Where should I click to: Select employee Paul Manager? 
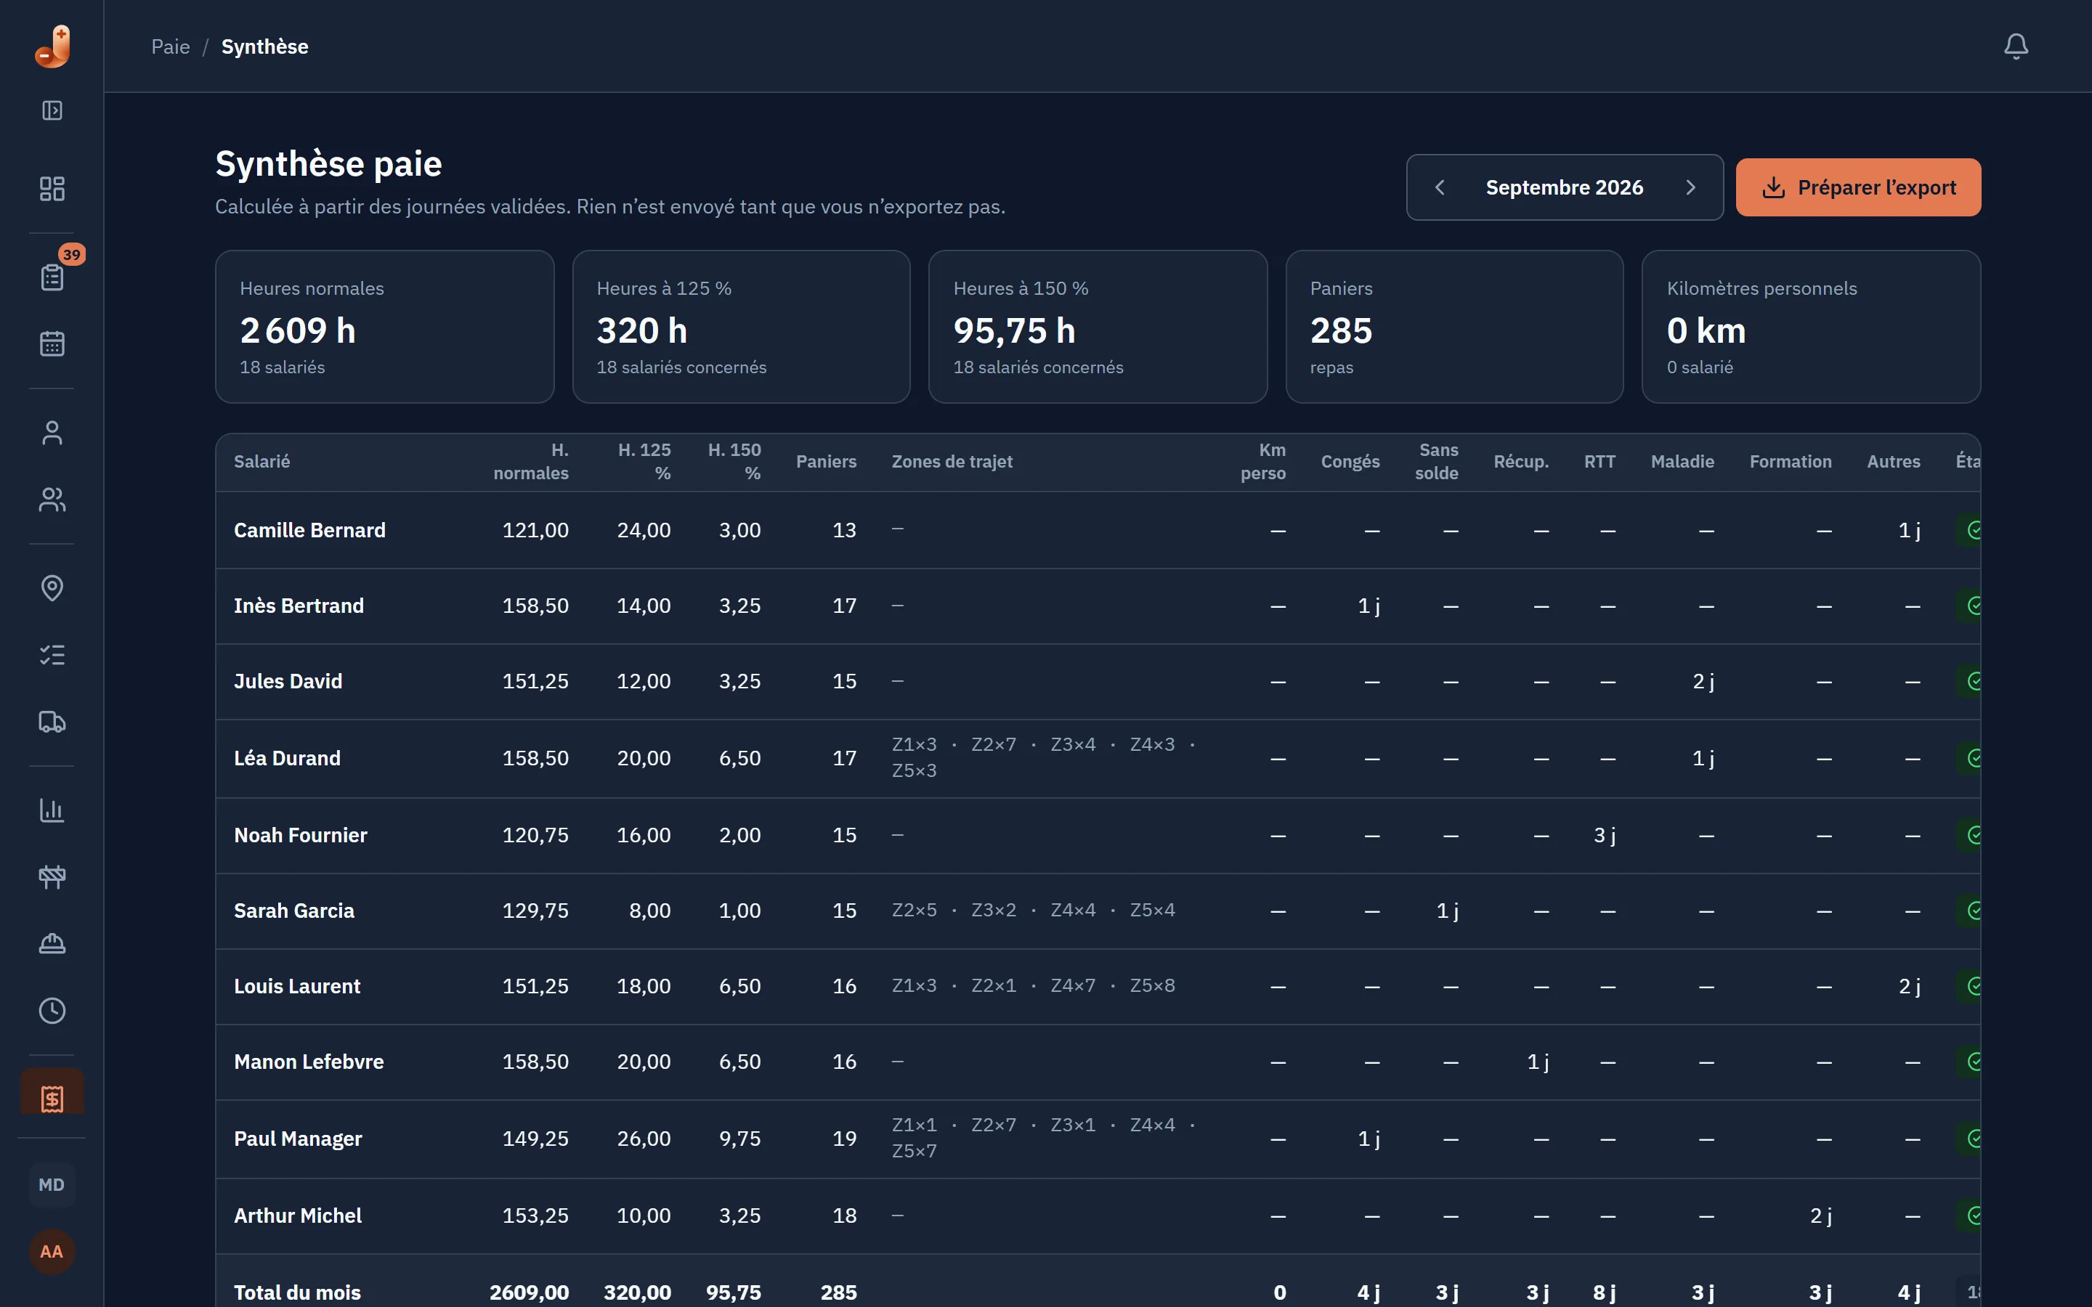pyautogui.click(x=299, y=1139)
